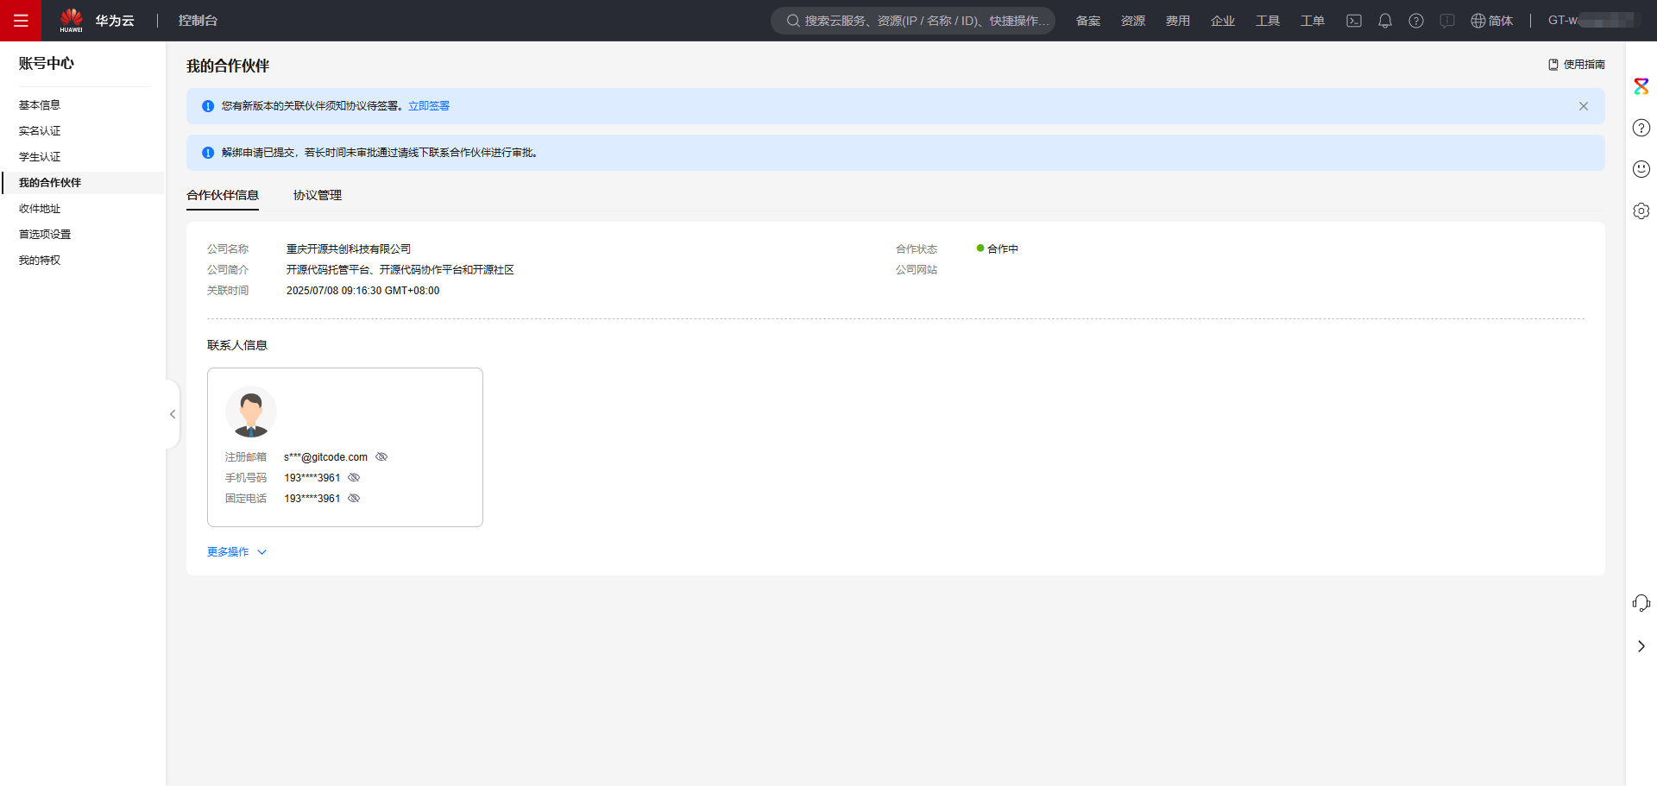Click the headset support icon in sidebar
Image resolution: width=1657 pixels, height=786 pixels.
pyautogui.click(x=1641, y=602)
